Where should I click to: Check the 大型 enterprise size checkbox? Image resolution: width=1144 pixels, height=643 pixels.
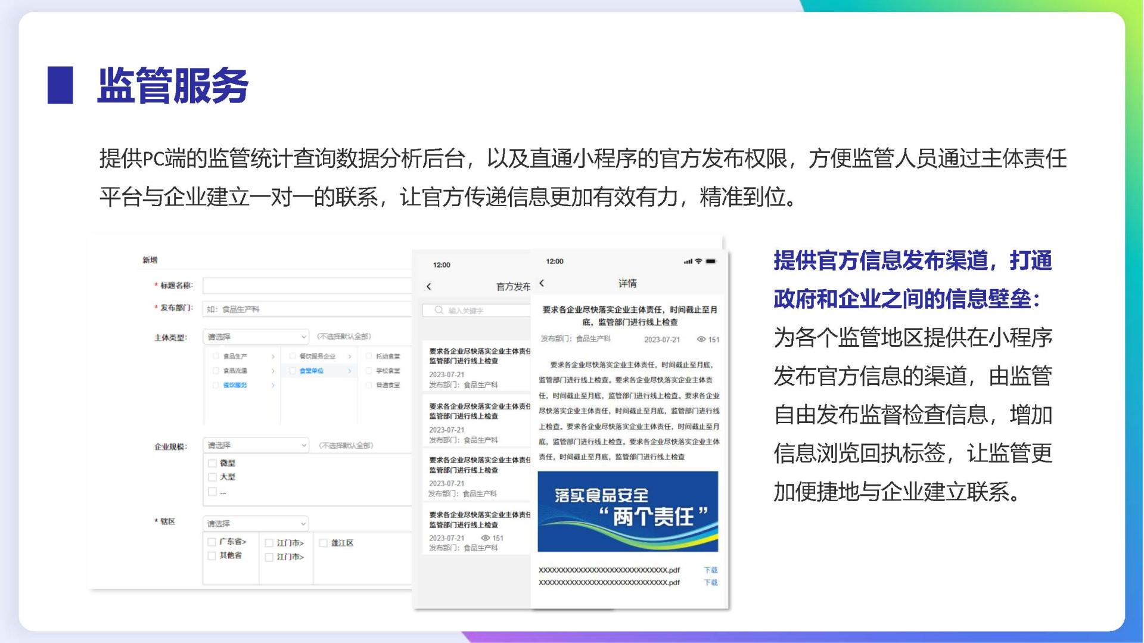tap(212, 477)
